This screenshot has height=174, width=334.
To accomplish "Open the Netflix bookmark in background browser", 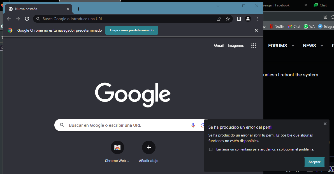I will (277, 26).
